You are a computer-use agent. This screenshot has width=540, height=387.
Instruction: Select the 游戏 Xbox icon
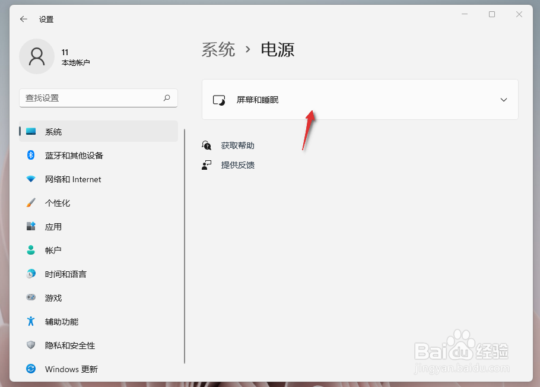coord(30,297)
